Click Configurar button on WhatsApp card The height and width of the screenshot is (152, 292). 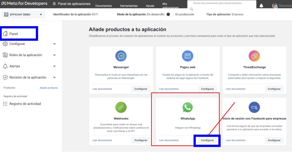[207, 140]
